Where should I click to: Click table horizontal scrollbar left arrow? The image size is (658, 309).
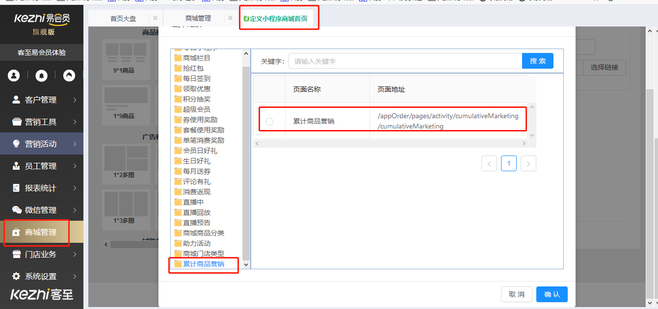[257, 143]
